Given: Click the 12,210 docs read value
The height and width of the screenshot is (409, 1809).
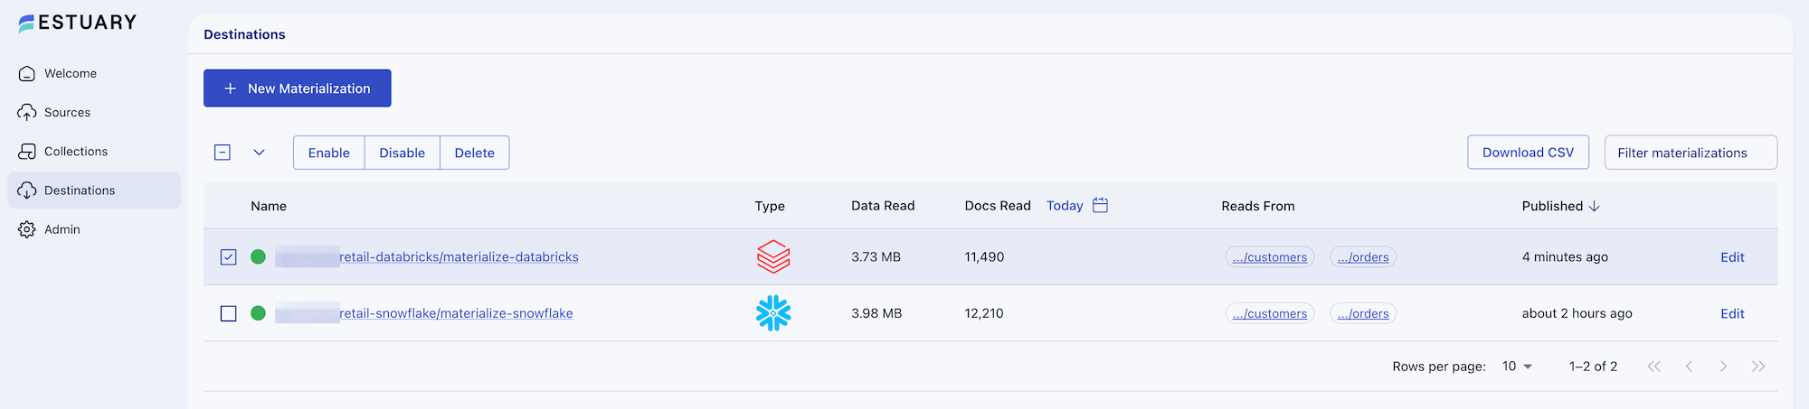Looking at the screenshot, I should [x=984, y=313].
